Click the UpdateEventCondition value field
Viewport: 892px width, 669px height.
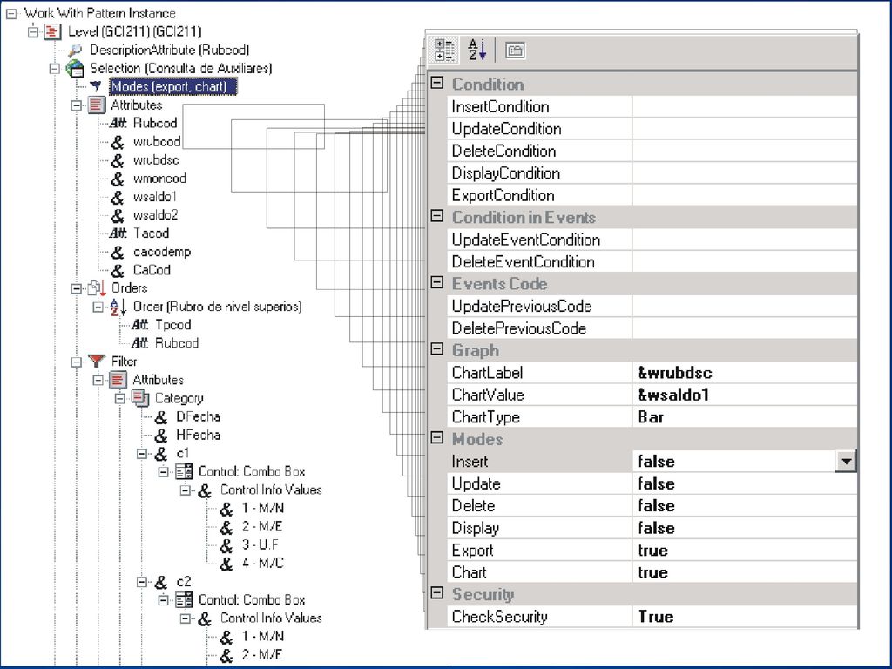click(x=744, y=240)
